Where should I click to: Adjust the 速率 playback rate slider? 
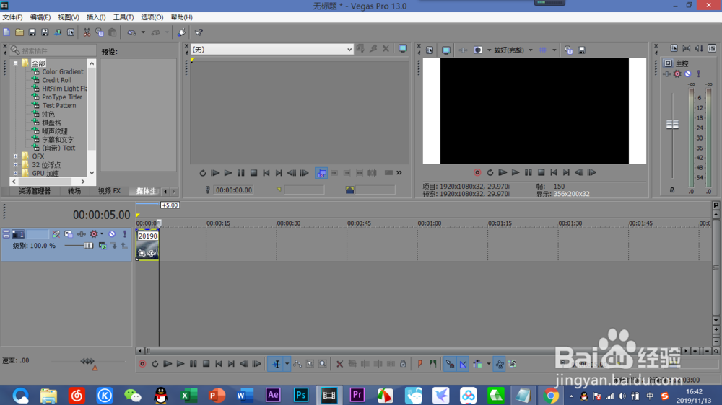tap(87, 361)
